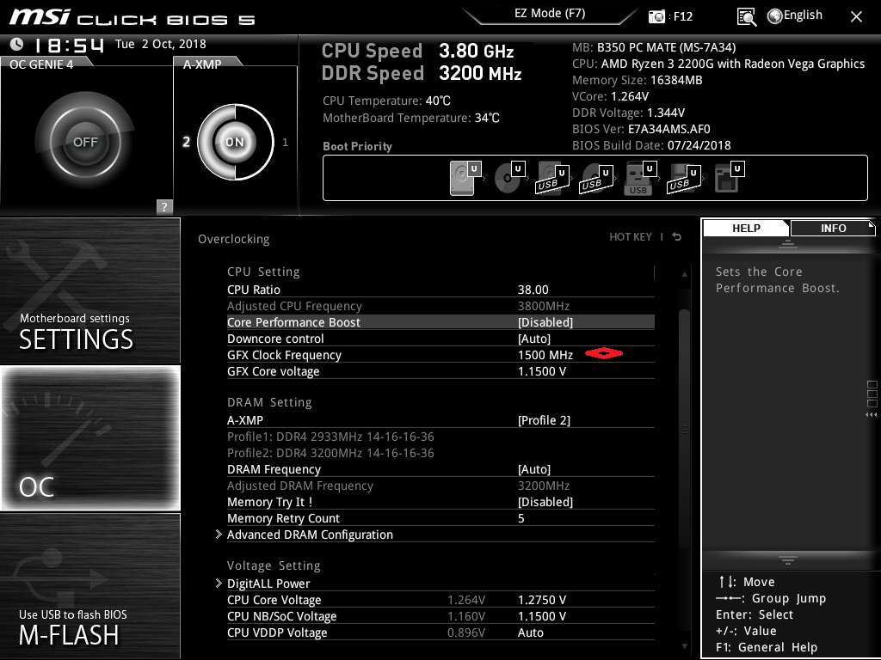The image size is (881, 660).
Task: Click the side panel collapse arrows handle
Action: pyautogui.click(x=872, y=415)
